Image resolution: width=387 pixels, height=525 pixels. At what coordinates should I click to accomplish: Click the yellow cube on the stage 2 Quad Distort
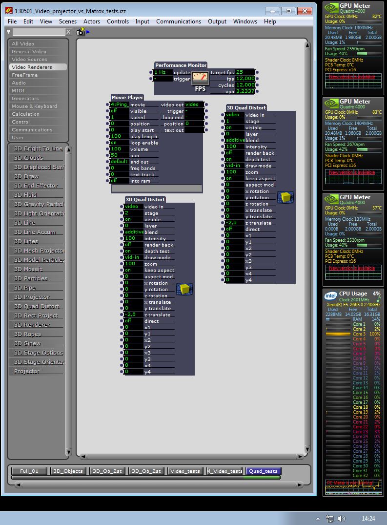click(x=184, y=289)
